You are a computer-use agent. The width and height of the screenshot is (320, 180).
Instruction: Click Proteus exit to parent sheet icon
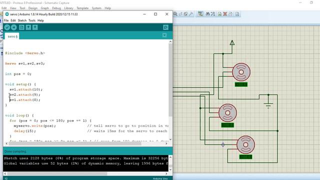click(230, 14)
